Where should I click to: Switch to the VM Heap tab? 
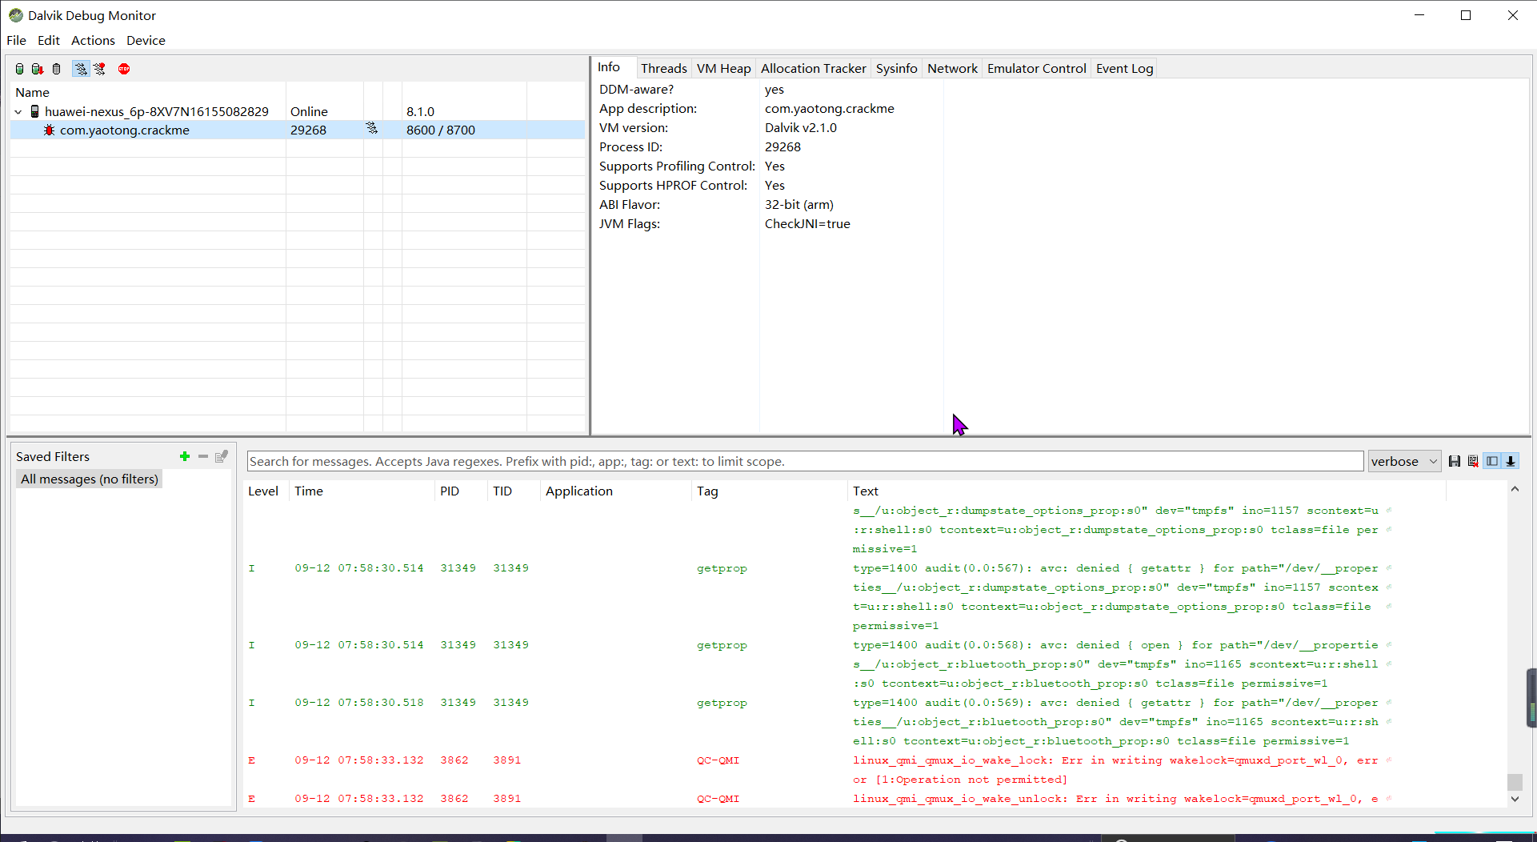pos(724,69)
